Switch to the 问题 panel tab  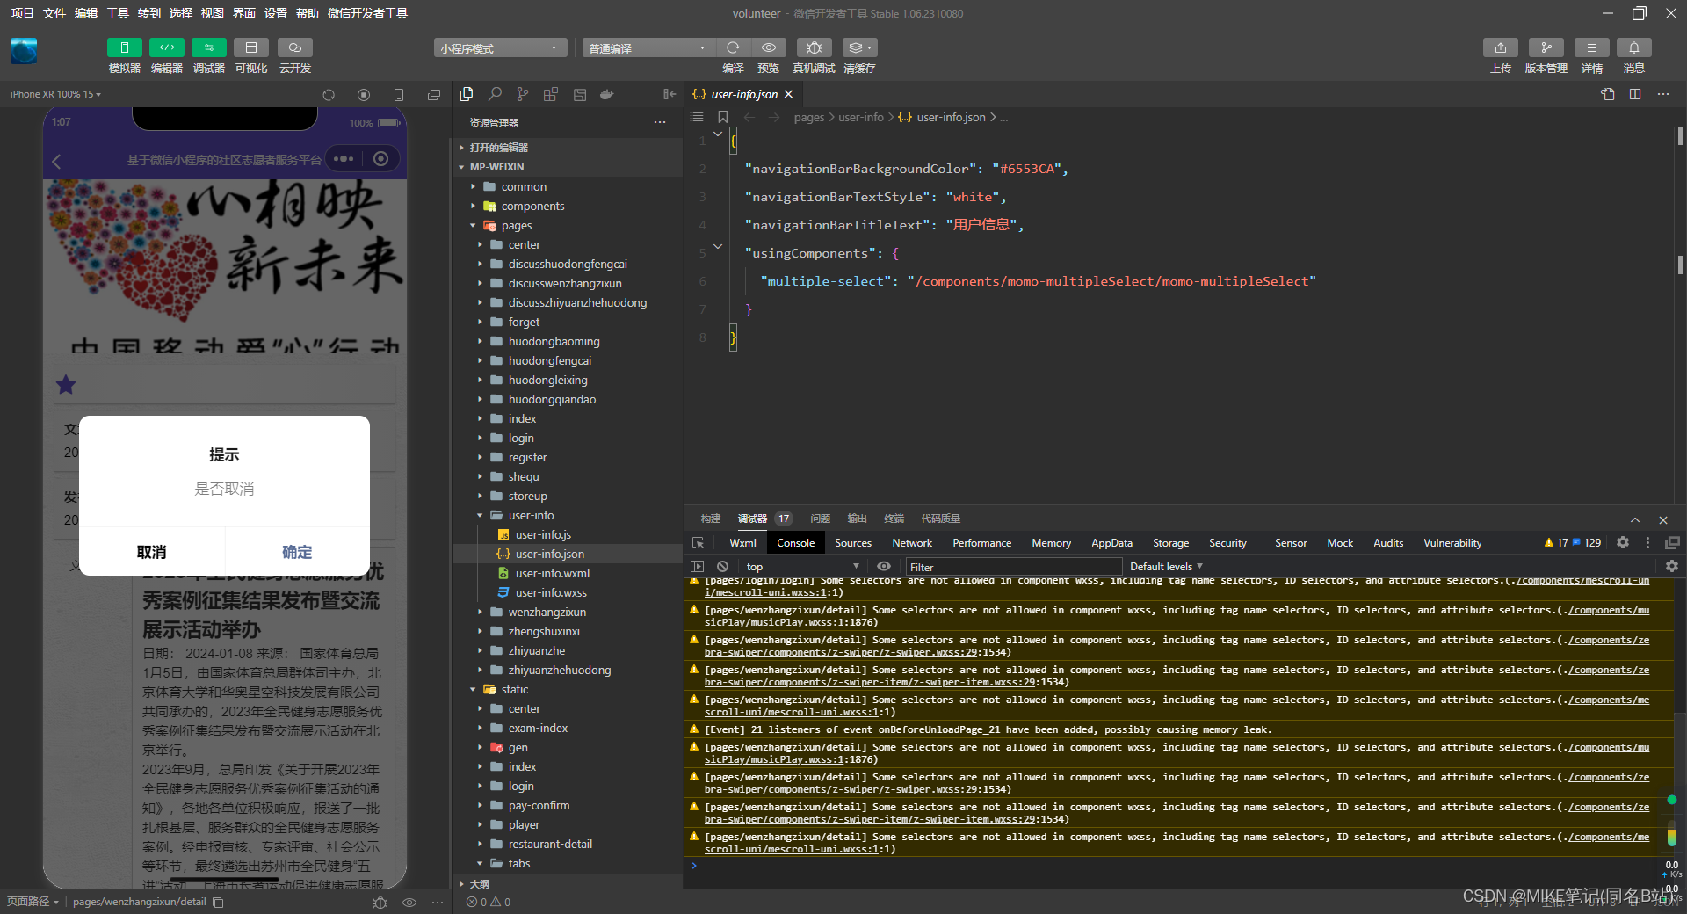(x=820, y=519)
